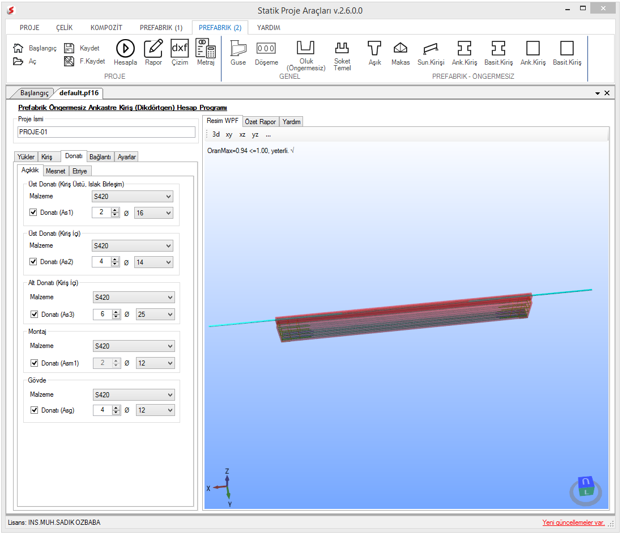Switch to the Bağlantı tab

coord(100,157)
